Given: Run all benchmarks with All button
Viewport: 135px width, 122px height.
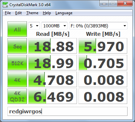Looking at the screenshot, I should 17,29.
